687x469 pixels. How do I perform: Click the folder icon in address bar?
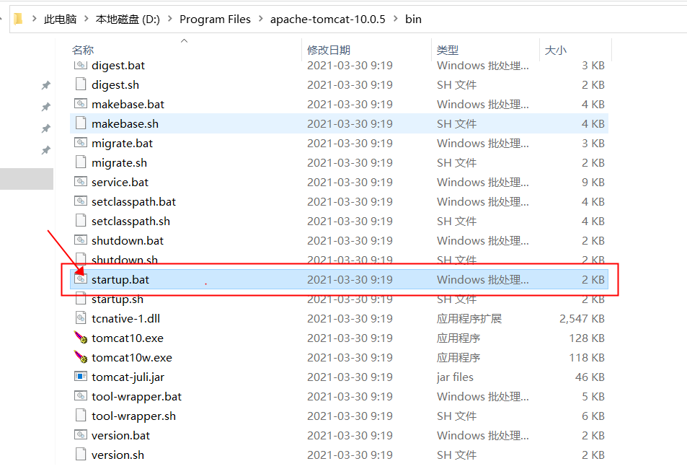point(18,19)
